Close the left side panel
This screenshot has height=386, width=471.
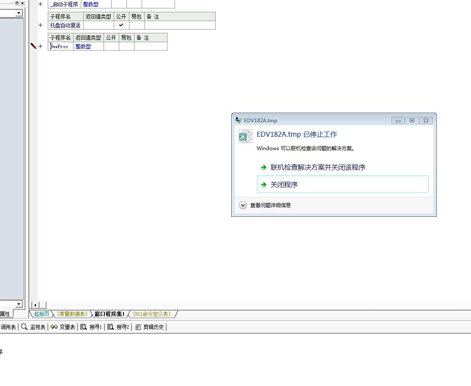click(22, 3)
